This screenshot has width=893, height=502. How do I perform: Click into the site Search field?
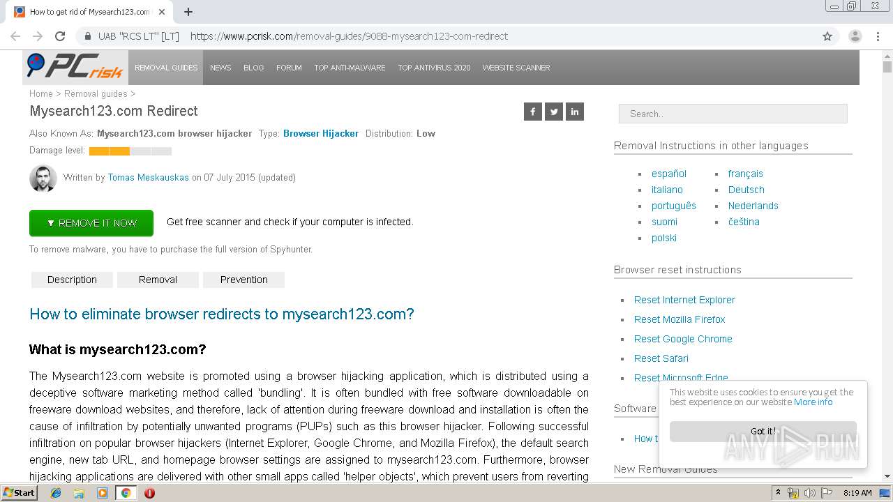point(733,114)
